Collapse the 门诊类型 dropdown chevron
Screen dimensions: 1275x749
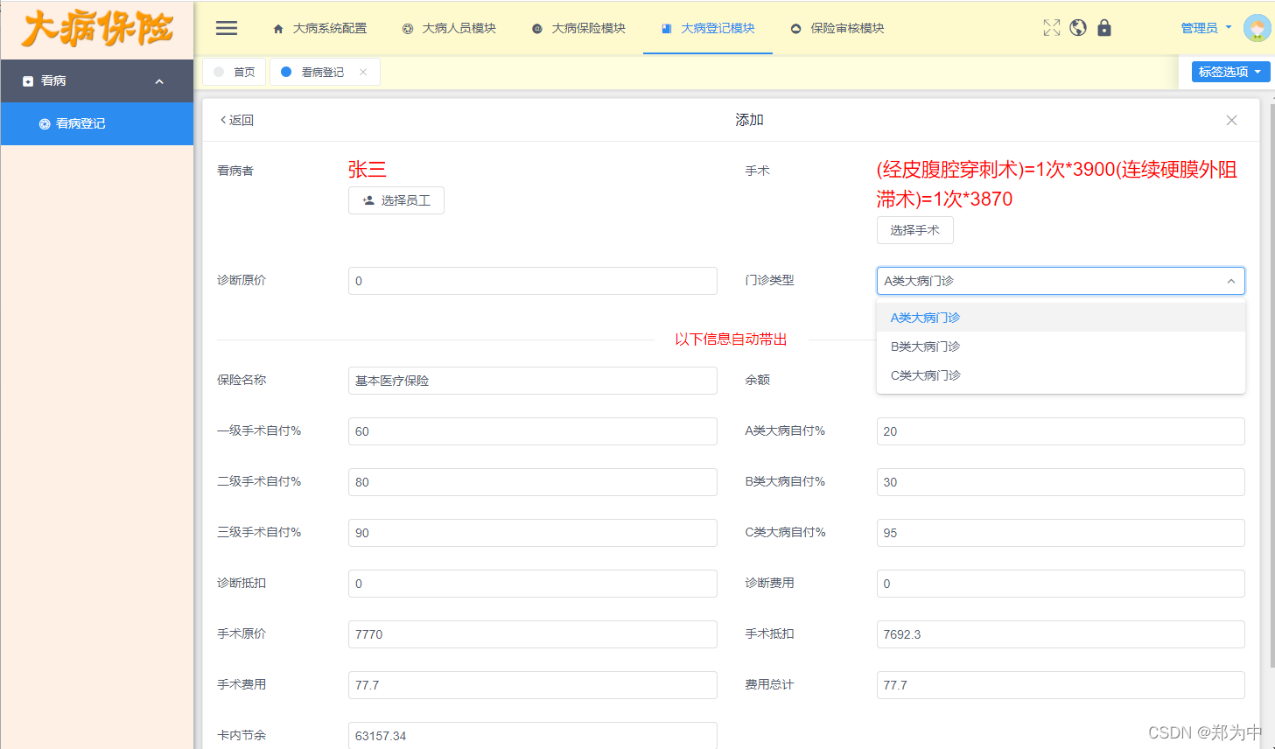(1231, 281)
